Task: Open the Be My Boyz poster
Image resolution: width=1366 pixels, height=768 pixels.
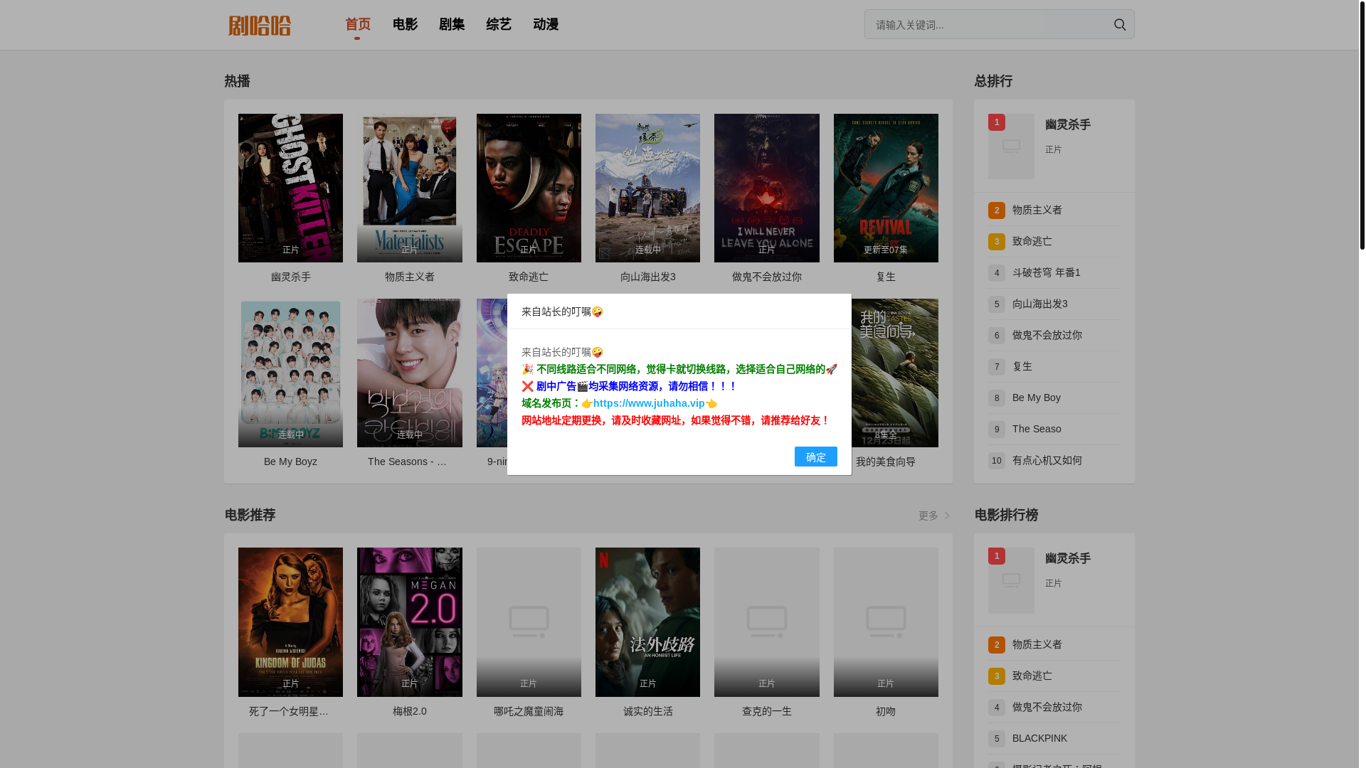Action: click(290, 373)
